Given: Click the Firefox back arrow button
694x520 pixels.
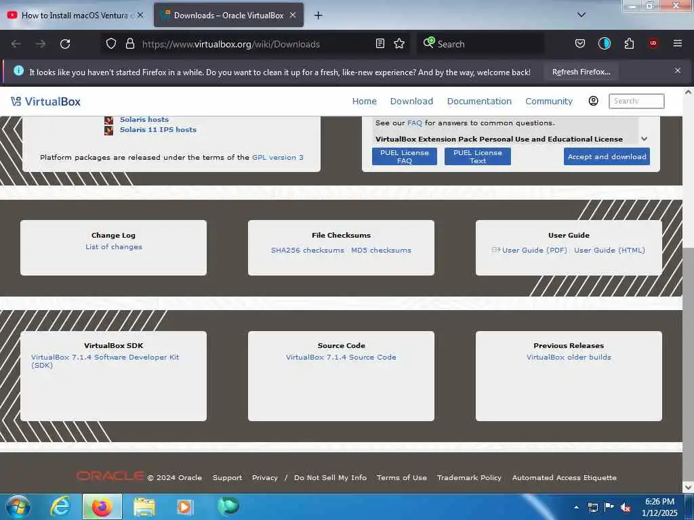Looking at the screenshot, I should [16, 44].
